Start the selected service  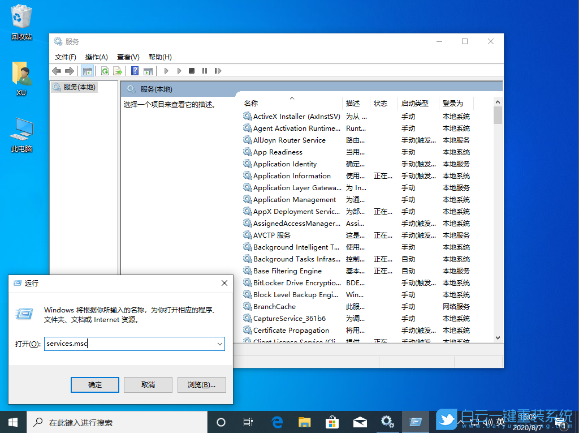pyautogui.click(x=166, y=70)
